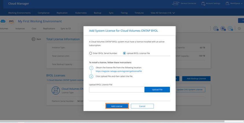This screenshot has height=123, width=244.
Task: Click the Total License Information heading
Action: [63, 39]
